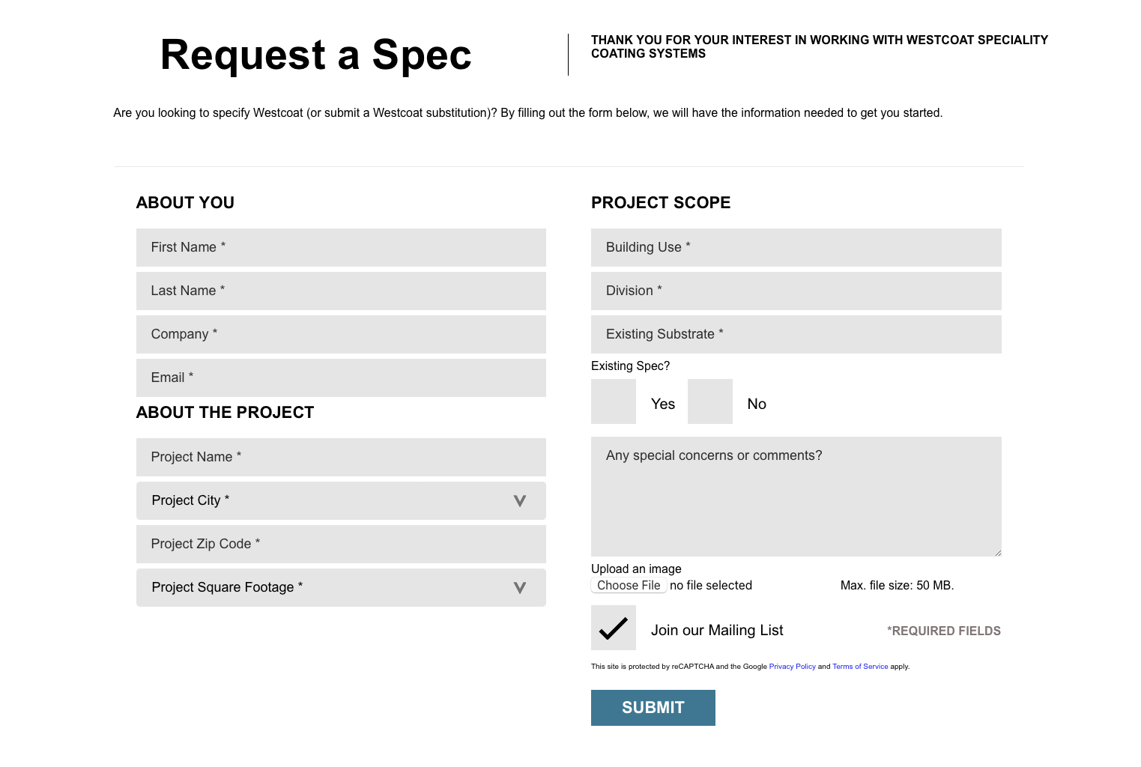Image resolution: width=1141 pixels, height=767 pixels.
Task: Select the Company input field
Action: pyautogui.click(x=341, y=334)
